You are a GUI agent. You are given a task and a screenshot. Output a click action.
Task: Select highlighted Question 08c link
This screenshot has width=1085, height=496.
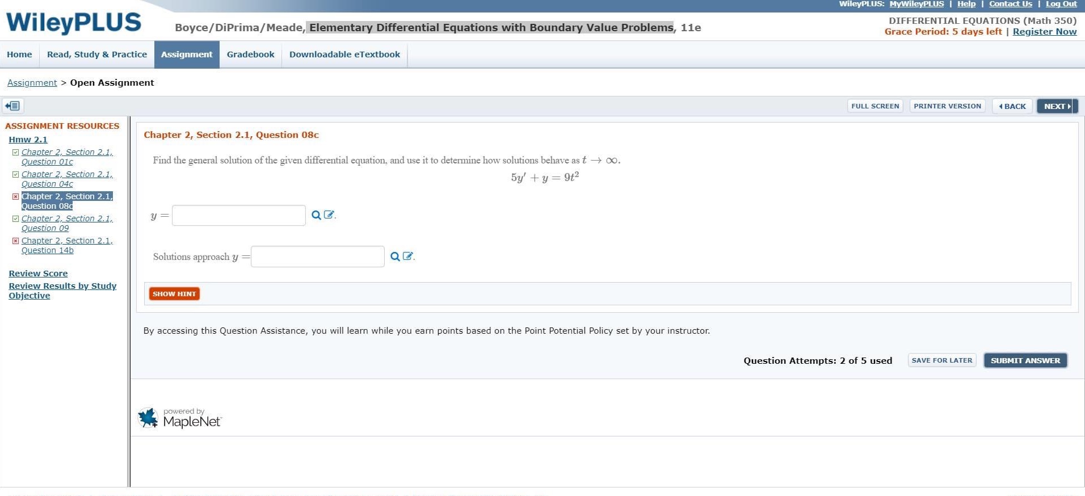67,201
